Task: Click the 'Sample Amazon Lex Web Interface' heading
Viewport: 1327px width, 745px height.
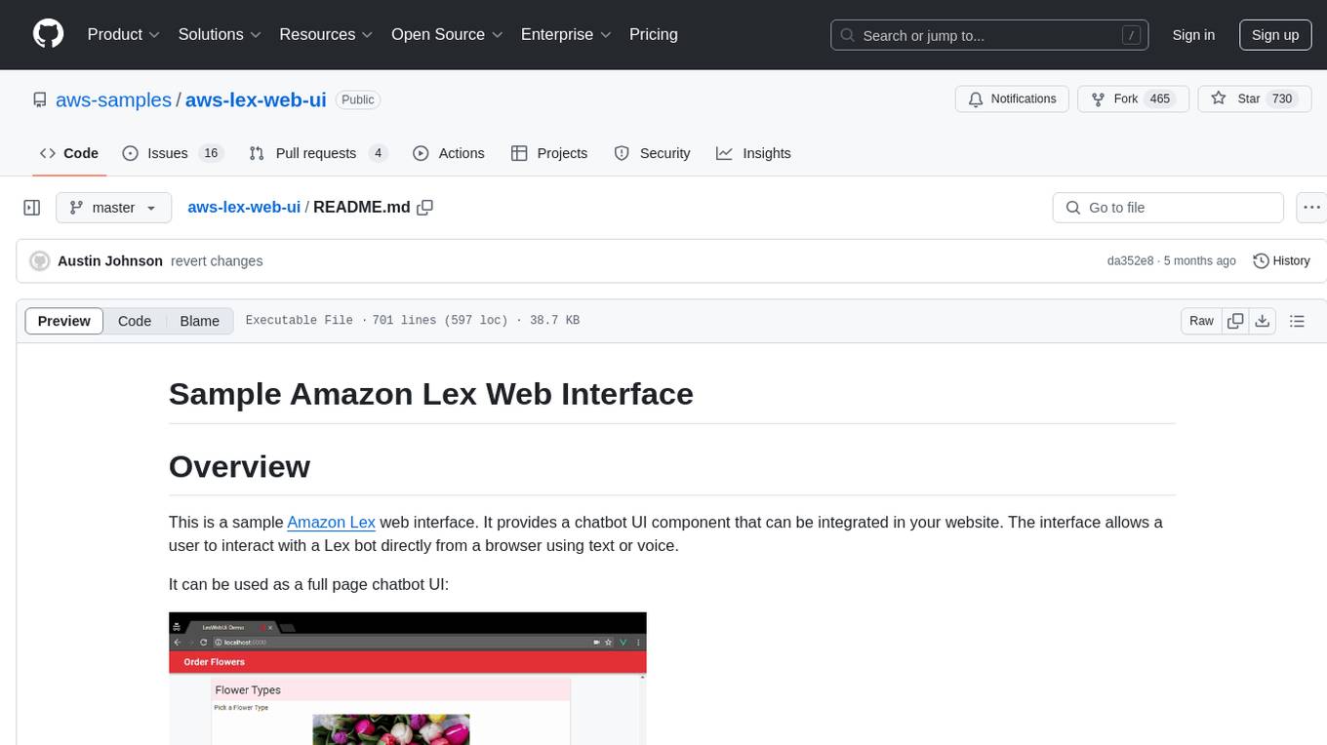Action: (431, 394)
